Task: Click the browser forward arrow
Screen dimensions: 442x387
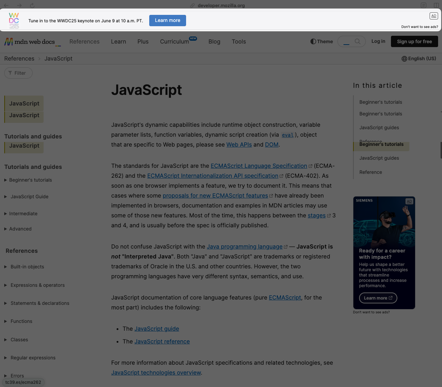Action: (19, 5)
